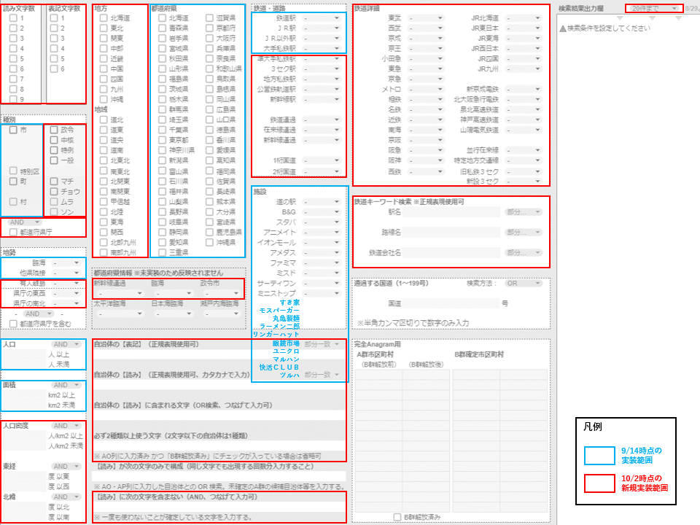Select the 特別区 type checkbox
The image size is (700, 525).
(x=13, y=171)
